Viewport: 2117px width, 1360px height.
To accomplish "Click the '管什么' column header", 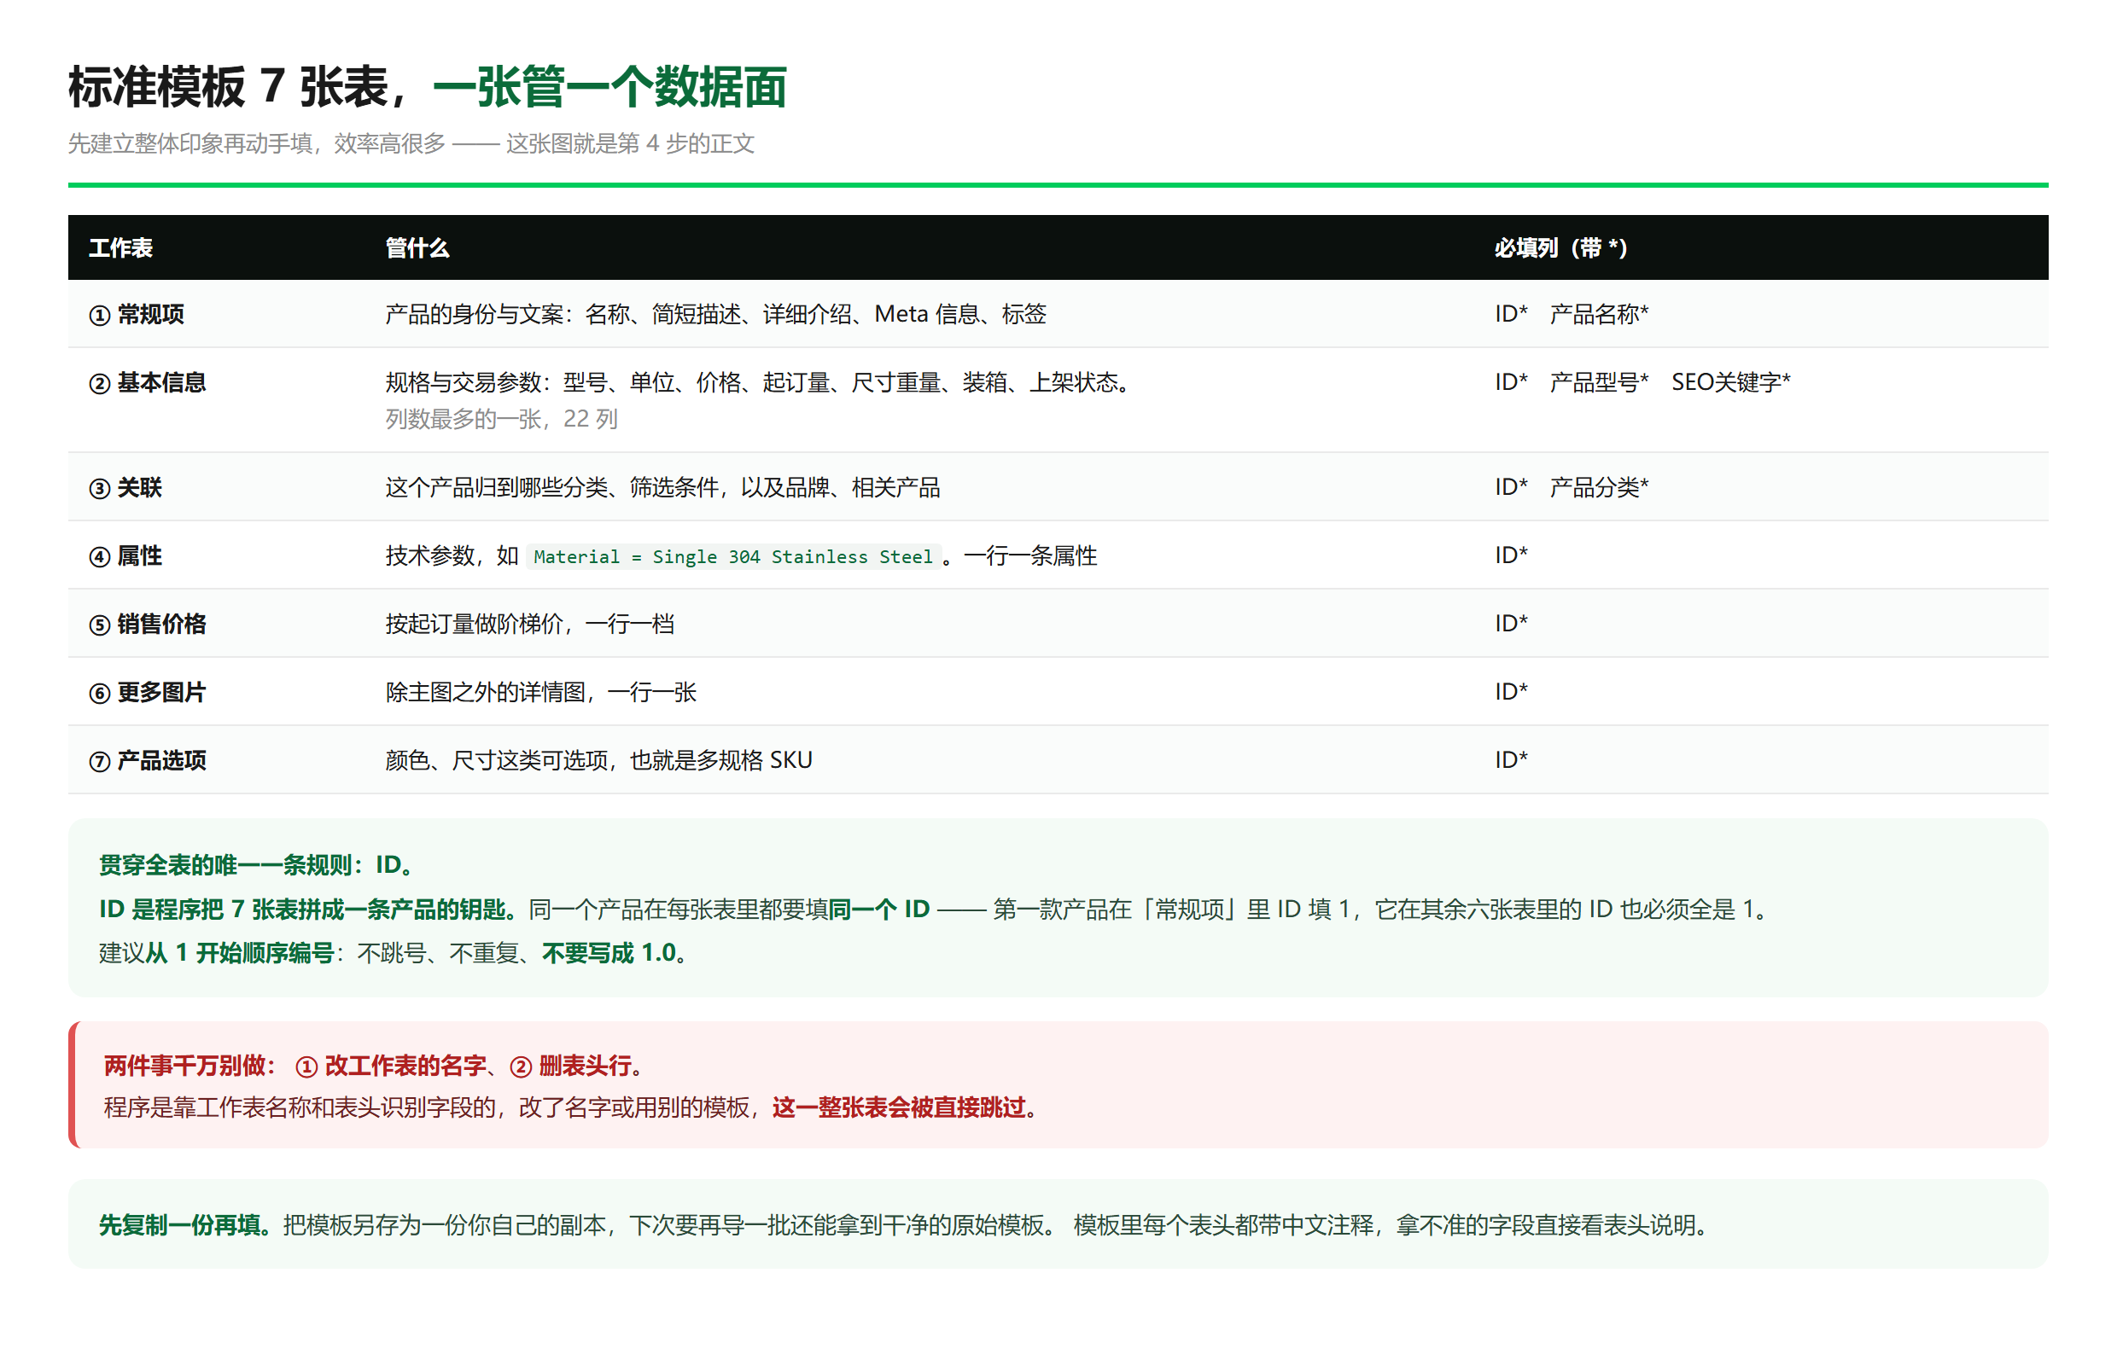I will (x=417, y=248).
